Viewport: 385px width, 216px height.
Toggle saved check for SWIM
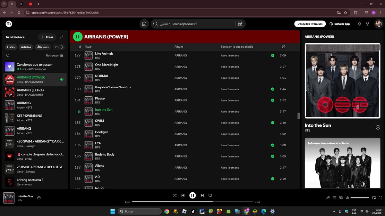272,123
